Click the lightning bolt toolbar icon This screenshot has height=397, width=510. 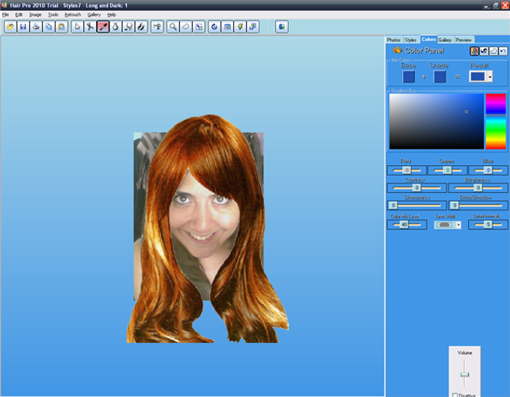point(240,26)
